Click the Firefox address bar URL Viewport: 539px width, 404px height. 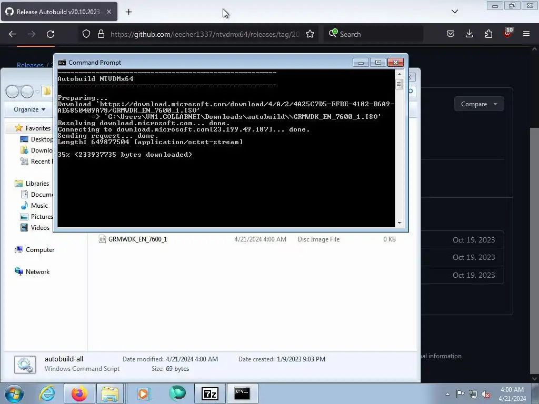click(x=205, y=34)
